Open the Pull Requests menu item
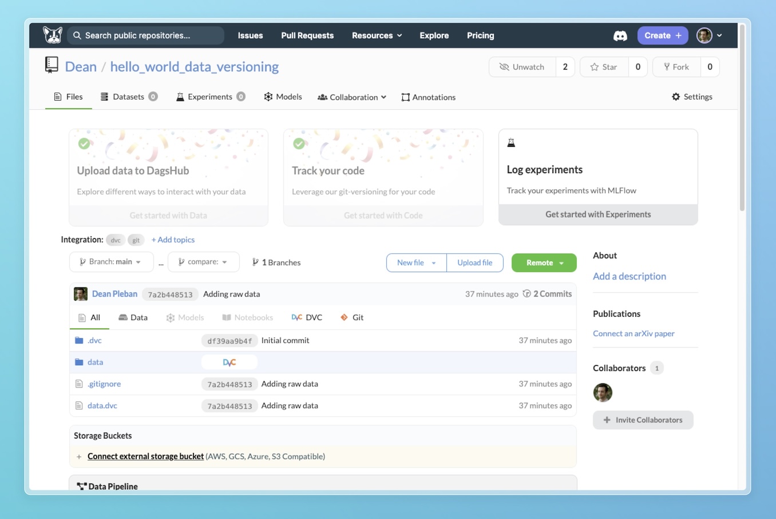776x519 pixels. click(307, 35)
